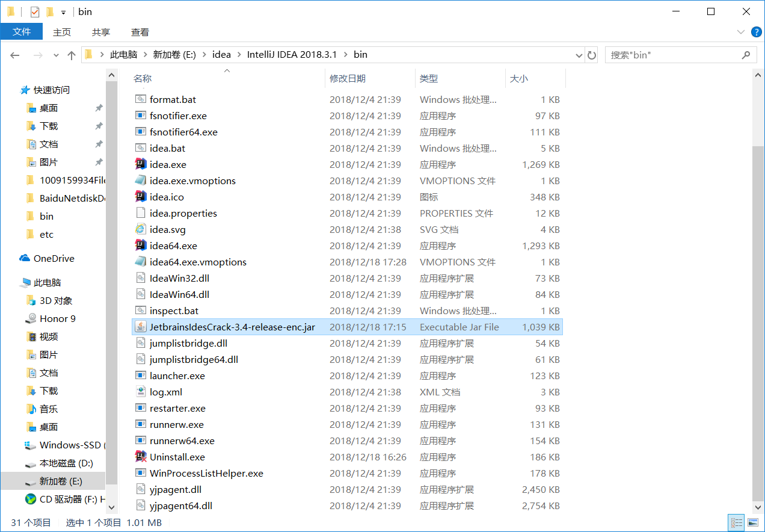765x532 pixels.
Task: Select 本地磁盘 (D:) in the sidebar
Action: pos(66,463)
